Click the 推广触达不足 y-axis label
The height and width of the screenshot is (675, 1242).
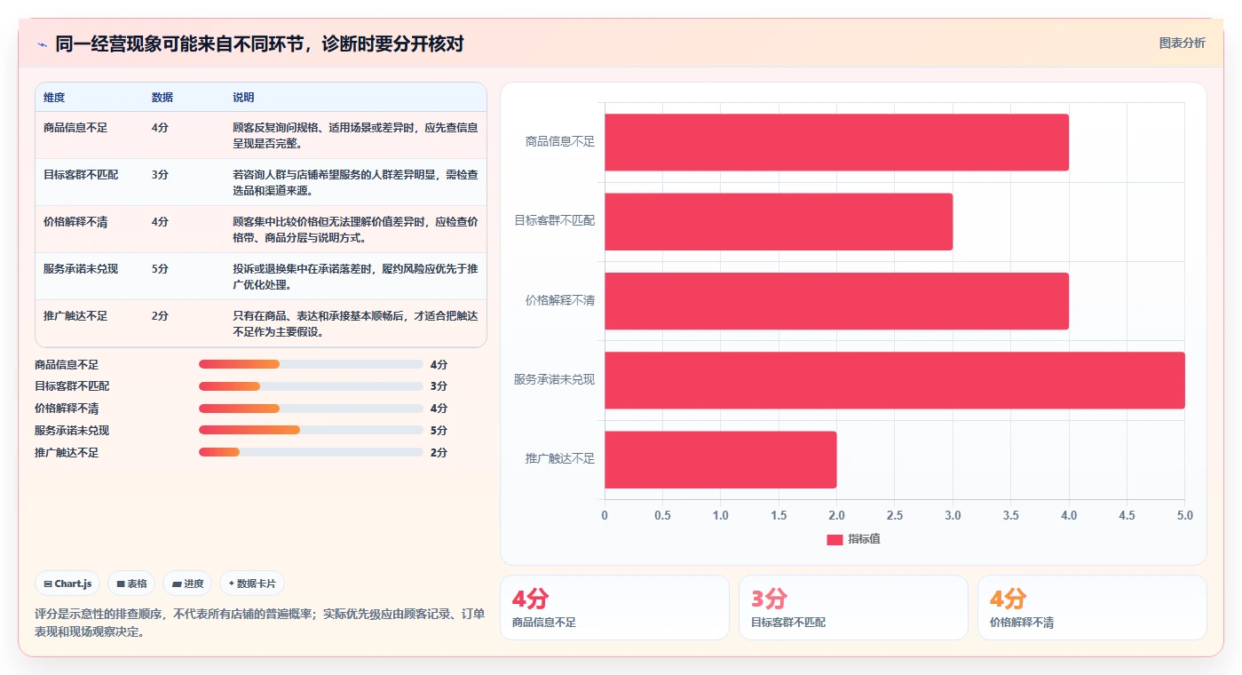point(559,458)
